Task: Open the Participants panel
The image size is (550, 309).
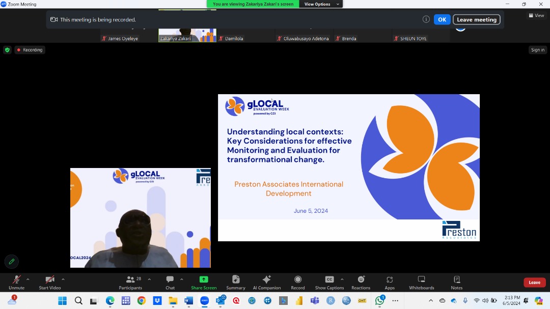Action: point(130,283)
